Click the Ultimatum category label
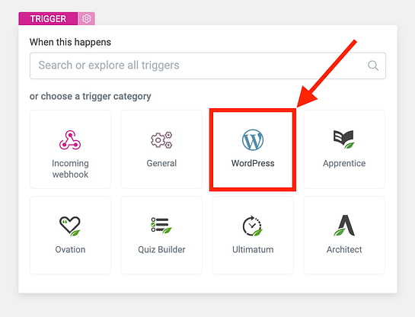This screenshot has height=317, width=415. (253, 249)
